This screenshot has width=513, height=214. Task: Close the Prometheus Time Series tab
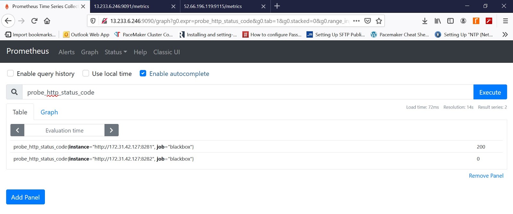coord(83,6)
